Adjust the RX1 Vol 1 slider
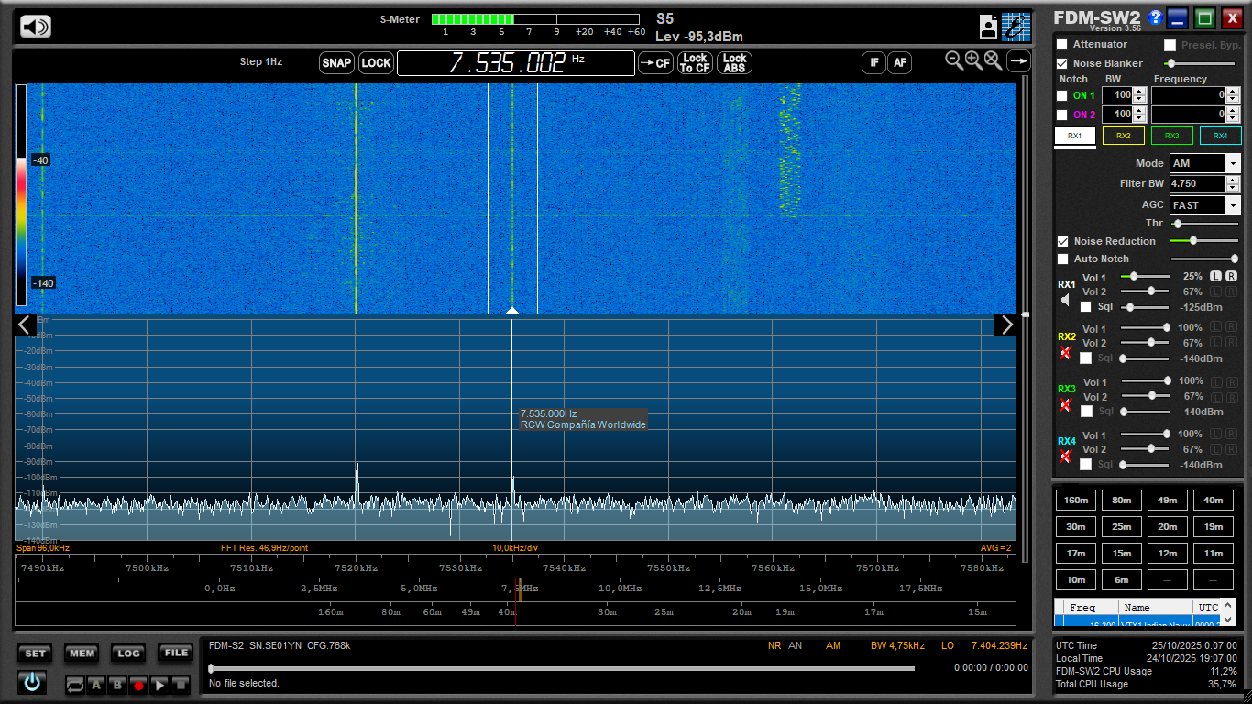The width and height of the screenshot is (1252, 704). (1145, 276)
